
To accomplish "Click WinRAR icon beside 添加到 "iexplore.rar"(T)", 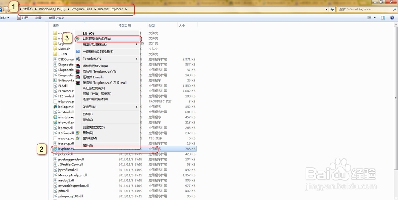I will coord(78,72).
